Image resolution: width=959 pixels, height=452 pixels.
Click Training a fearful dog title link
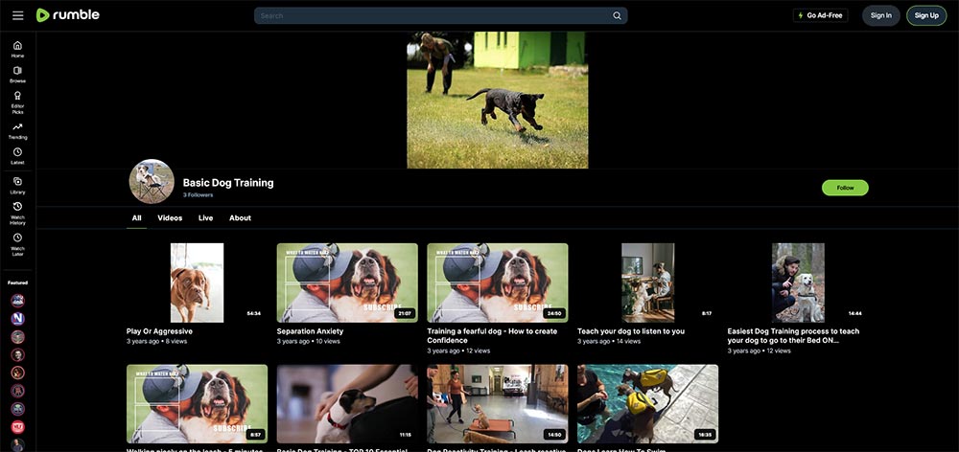(x=492, y=335)
